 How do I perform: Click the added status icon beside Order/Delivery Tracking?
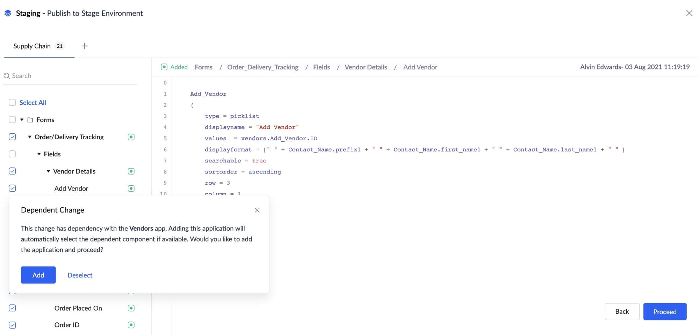pyautogui.click(x=131, y=137)
